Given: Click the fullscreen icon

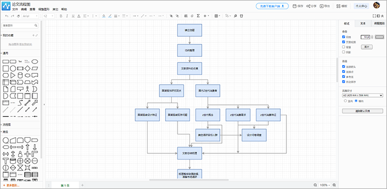Looking at the screenshot, I should click(374, 16).
